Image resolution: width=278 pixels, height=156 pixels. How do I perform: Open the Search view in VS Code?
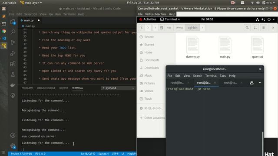click(x=13, y=32)
